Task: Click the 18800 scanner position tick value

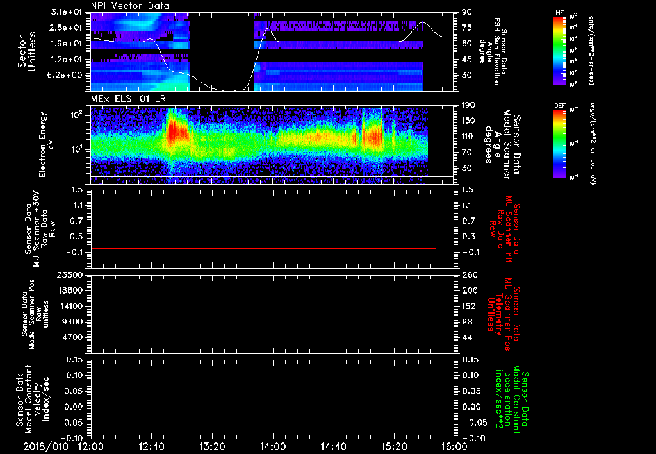Action: point(69,290)
